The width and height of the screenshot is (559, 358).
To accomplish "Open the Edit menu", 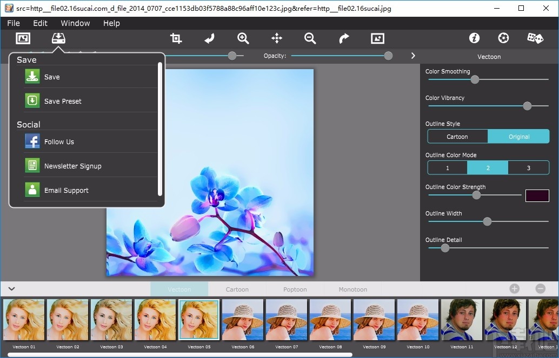I will pos(40,23).
